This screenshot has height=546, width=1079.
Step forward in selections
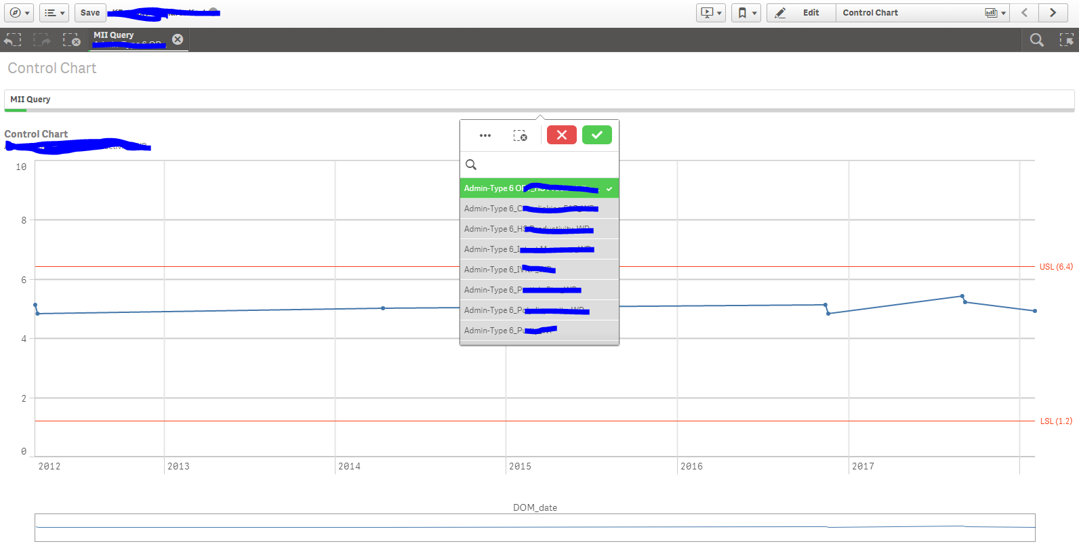[x=42, y=40]
